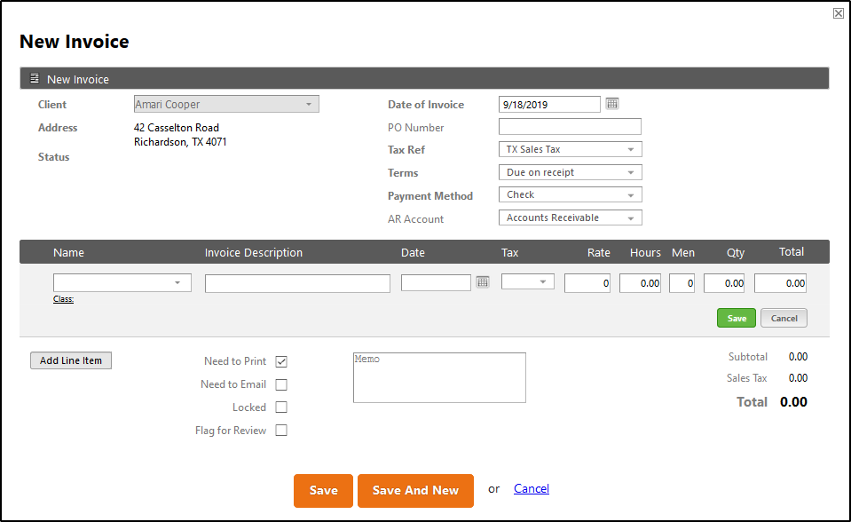This screenshot has height=522, width=851.
Task: Change the Terms dropdown
Action: coord(633,171)
